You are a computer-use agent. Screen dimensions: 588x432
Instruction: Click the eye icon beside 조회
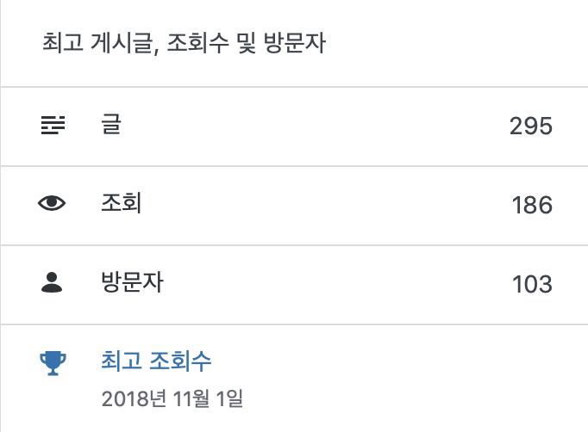[x=53, y=204]
